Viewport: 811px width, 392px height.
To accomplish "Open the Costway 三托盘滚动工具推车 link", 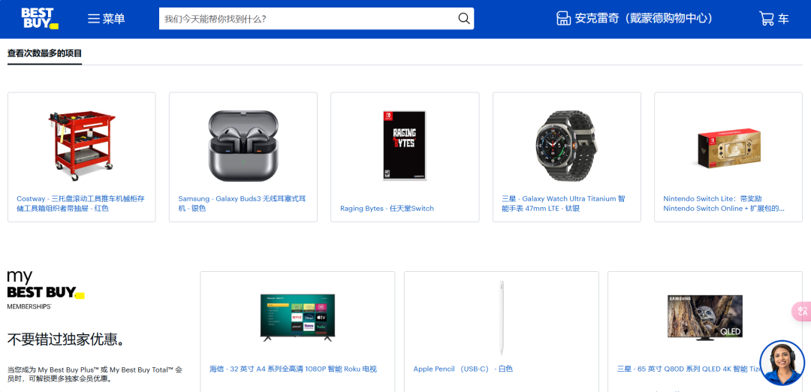I will point(80,204).
